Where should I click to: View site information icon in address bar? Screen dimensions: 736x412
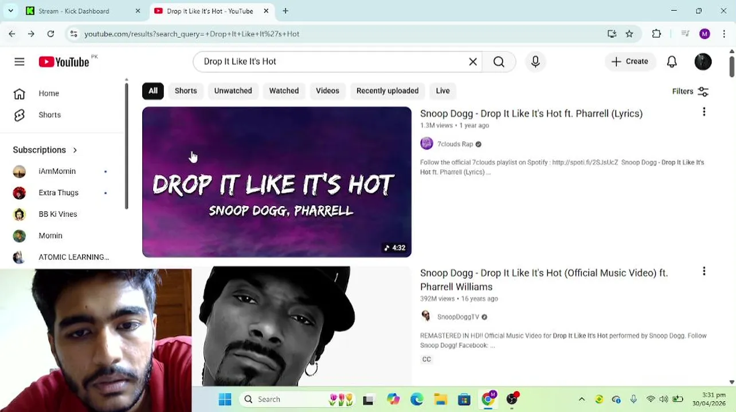(x=73, y=34)
